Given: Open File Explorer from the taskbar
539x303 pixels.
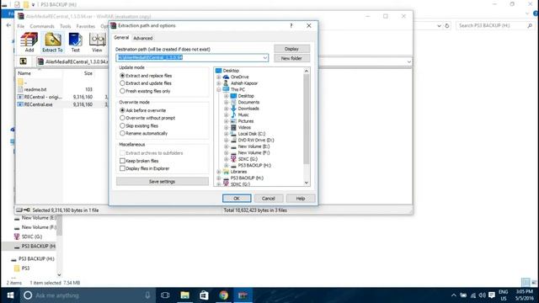Looking at the screenshot, I should 185,295.
